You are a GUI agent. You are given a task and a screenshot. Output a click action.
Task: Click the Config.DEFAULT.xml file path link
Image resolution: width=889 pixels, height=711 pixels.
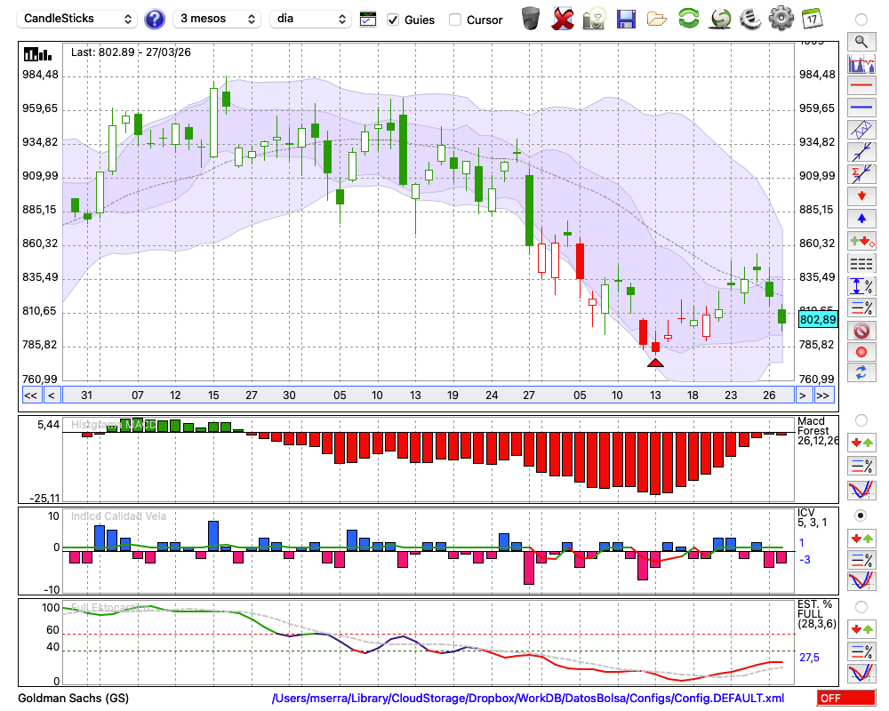tap(528, 699)
